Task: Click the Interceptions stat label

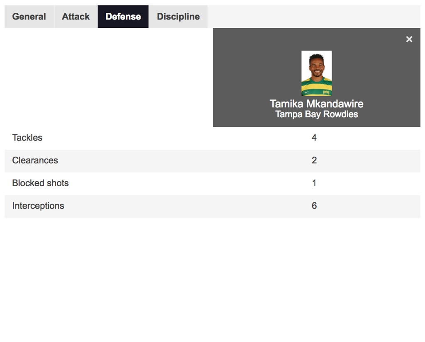Action: (x=38, y=206)
